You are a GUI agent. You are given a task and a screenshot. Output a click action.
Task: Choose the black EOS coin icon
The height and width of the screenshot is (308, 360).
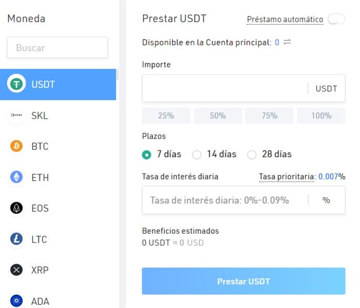tap(16, 208)
